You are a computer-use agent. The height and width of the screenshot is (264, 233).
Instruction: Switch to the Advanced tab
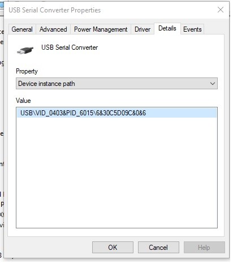click(x=53, y=29)
